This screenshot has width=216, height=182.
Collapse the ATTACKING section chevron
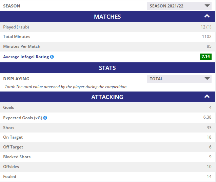(x=207, y=96)
